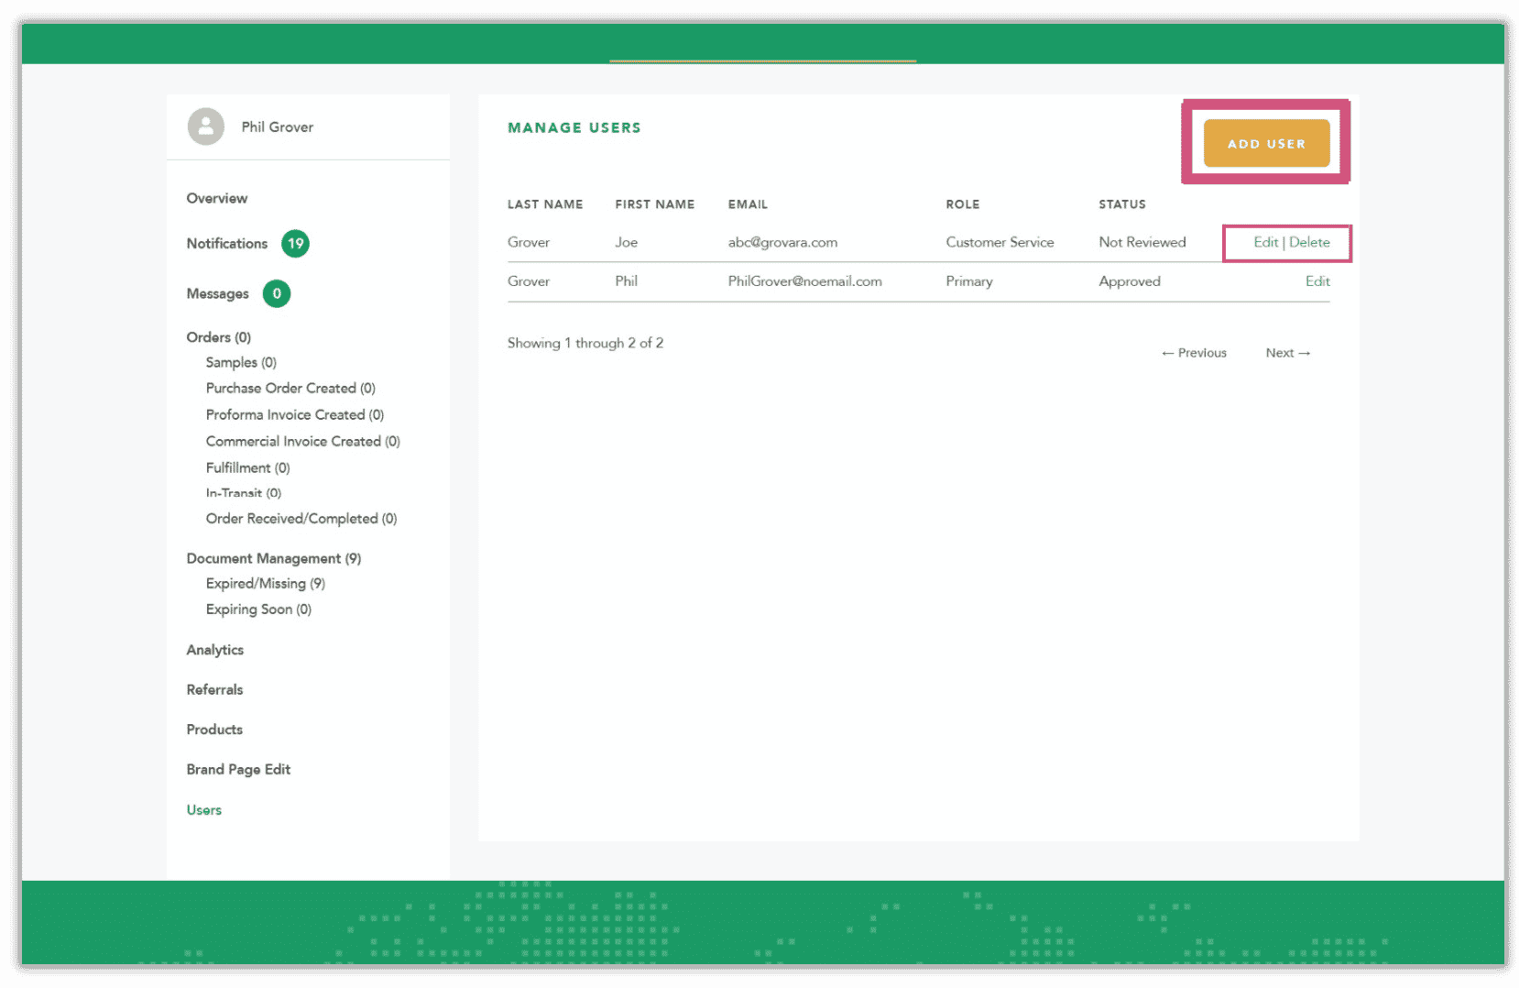Click the Manage Users heading
Viewport: 1519px width, 988px height.
coord(574,127)
